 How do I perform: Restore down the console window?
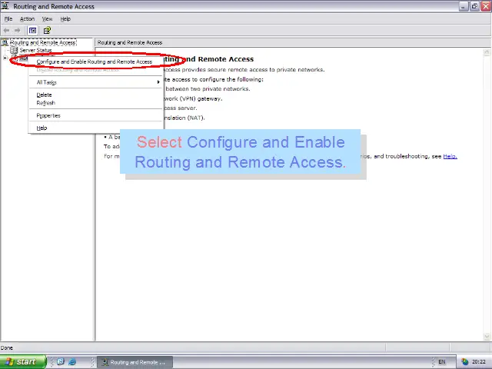tap(474, 6)
